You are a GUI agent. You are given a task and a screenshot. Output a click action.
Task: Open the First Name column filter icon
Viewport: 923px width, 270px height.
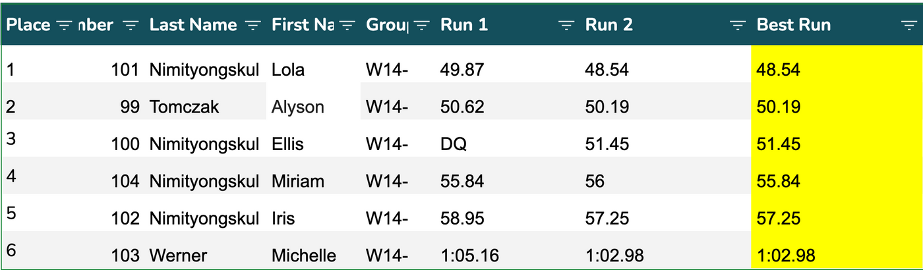[x=347, y=25]
